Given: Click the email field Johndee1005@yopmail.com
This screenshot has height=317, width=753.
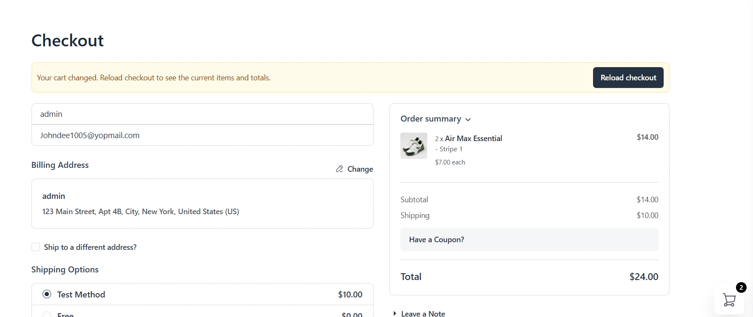Looking at the screenshot, I should (203, 135).
